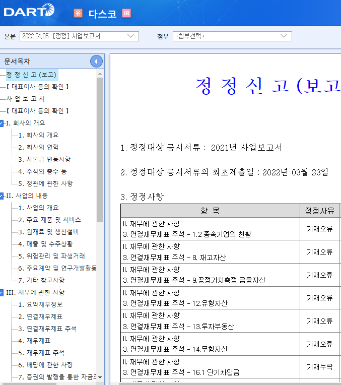Open 7. 증권의 발행을 통한 자금 item

(x=57, y=377)
